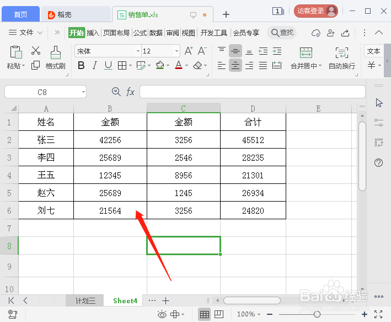Expand the Name Box dropdown arrow
The height and width of the screenshot is (322, 391).
tap(83, 92)
